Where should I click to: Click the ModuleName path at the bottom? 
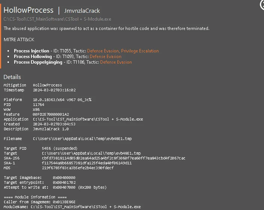tap(86, 207)
